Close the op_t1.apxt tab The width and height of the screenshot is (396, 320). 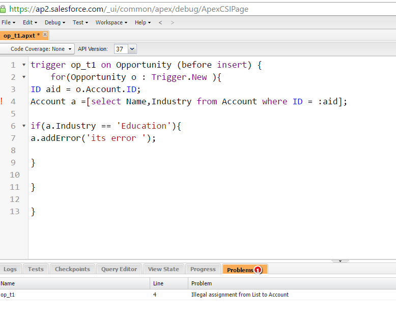point(45,35)
